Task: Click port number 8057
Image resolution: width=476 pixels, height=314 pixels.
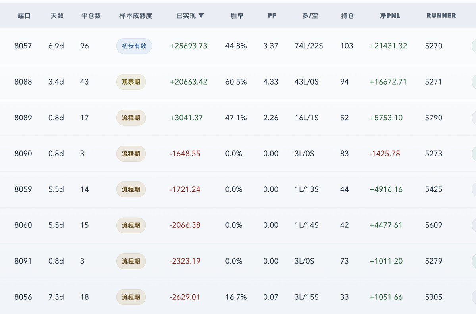Action: (23, 46)
